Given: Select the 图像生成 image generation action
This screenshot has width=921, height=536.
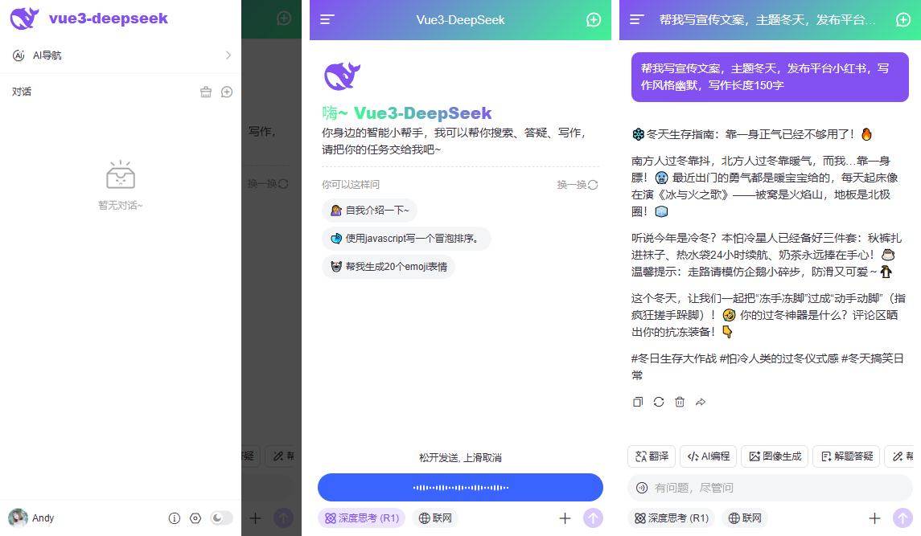Looking at the screenshot, I should (774, 456).
